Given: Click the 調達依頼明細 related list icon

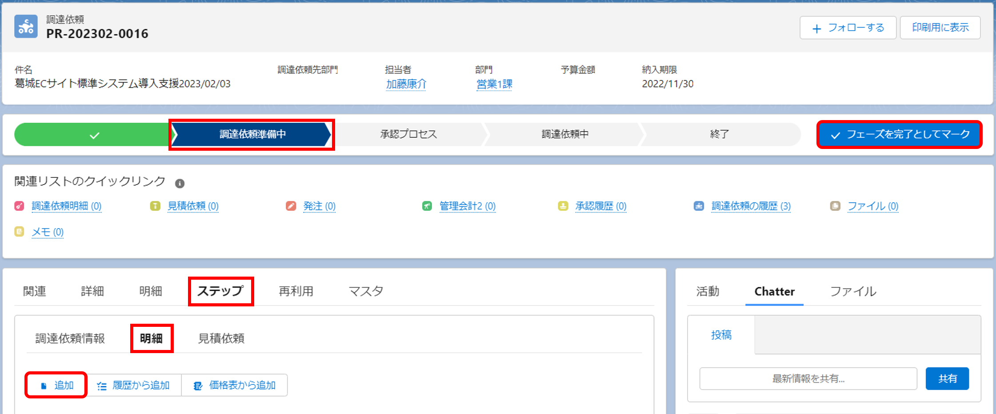Looking at the screenshot, I should pyautogui.click(x=19, y=206).
